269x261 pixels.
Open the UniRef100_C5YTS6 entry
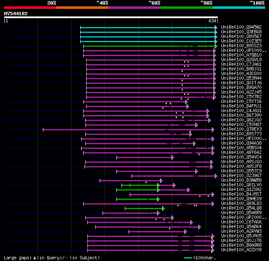[241, 102]
